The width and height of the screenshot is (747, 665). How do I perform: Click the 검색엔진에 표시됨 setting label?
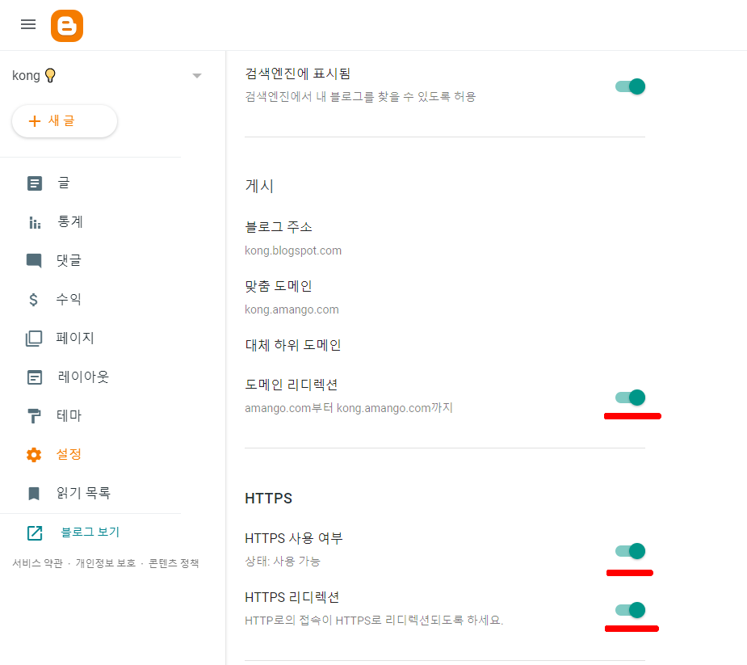tap(298, 74)
